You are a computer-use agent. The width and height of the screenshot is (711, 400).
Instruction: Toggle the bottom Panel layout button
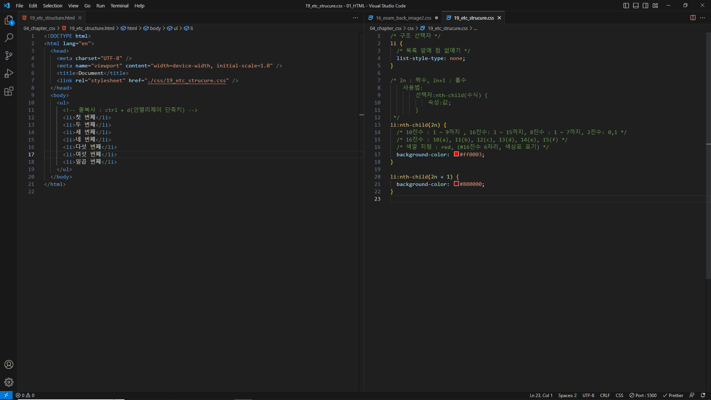click(636, 6)
